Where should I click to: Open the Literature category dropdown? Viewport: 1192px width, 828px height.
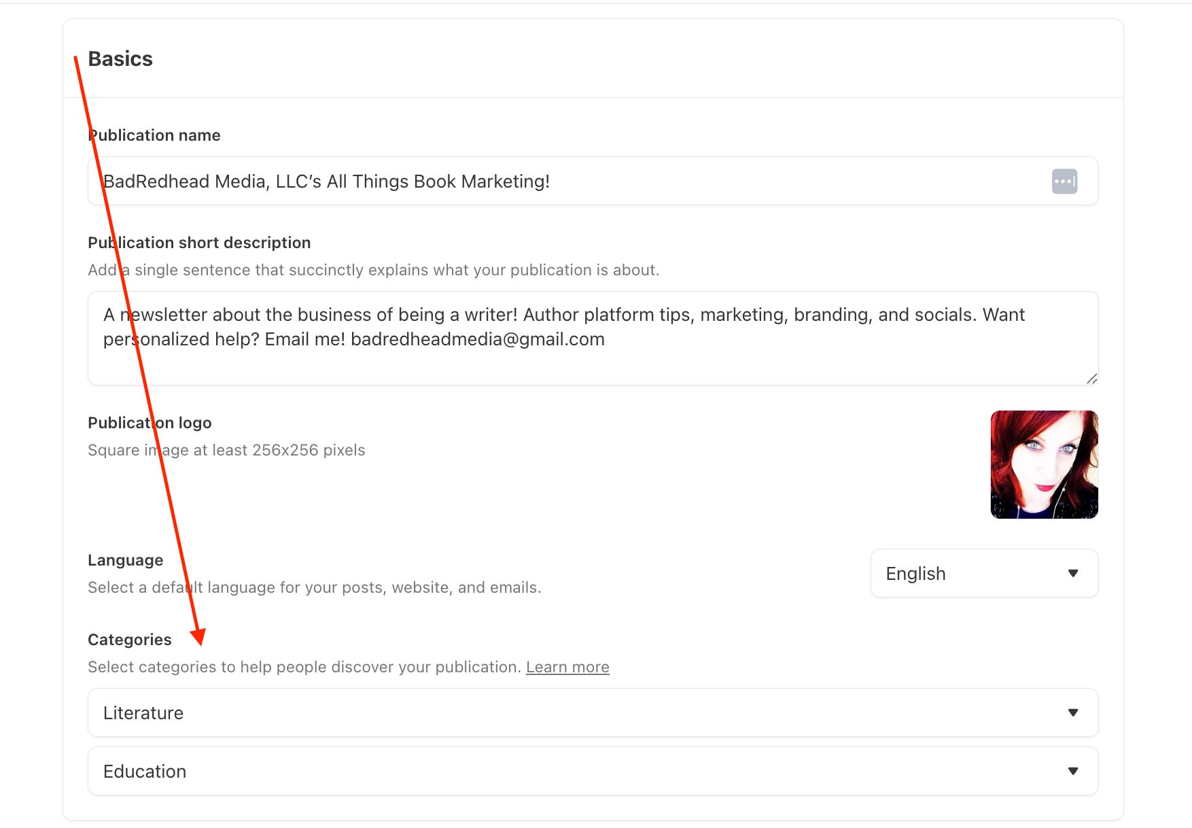point(593,712)
